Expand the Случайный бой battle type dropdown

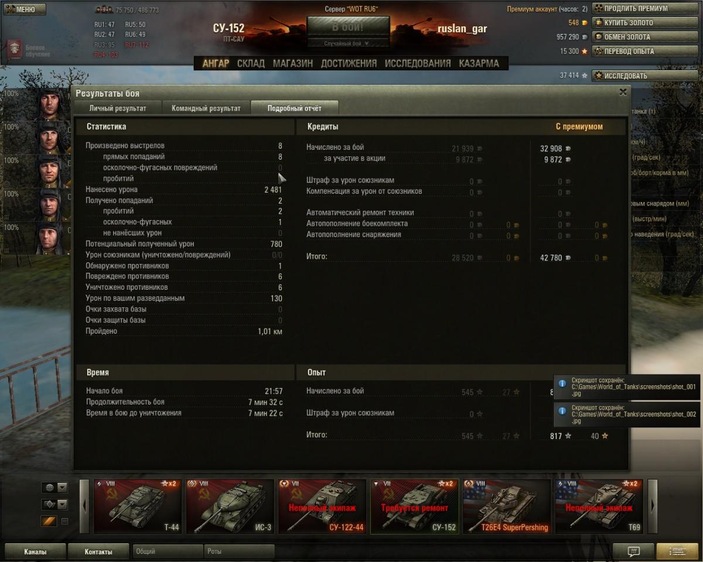point(348,43)
